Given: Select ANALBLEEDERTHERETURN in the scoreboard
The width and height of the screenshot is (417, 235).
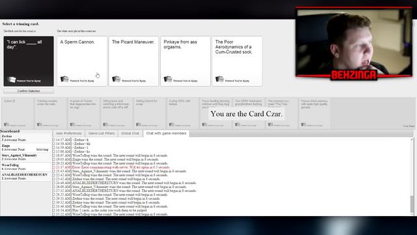Looking at the screenshot, I should (x=25, y=177).
